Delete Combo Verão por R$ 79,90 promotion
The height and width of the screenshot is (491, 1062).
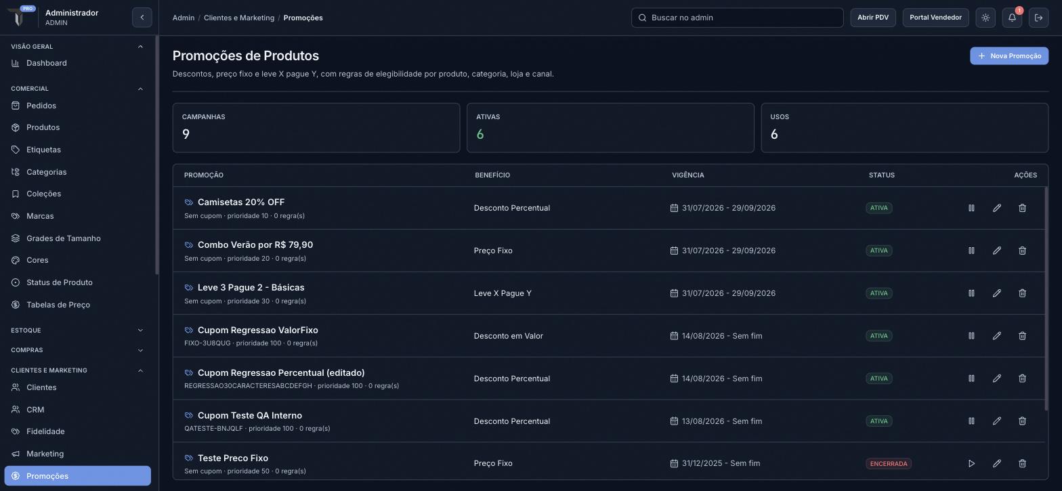1023,251
